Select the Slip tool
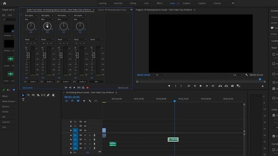Image resolution: width=278 pixels, height=156 pixels. [x=43, y=95]
